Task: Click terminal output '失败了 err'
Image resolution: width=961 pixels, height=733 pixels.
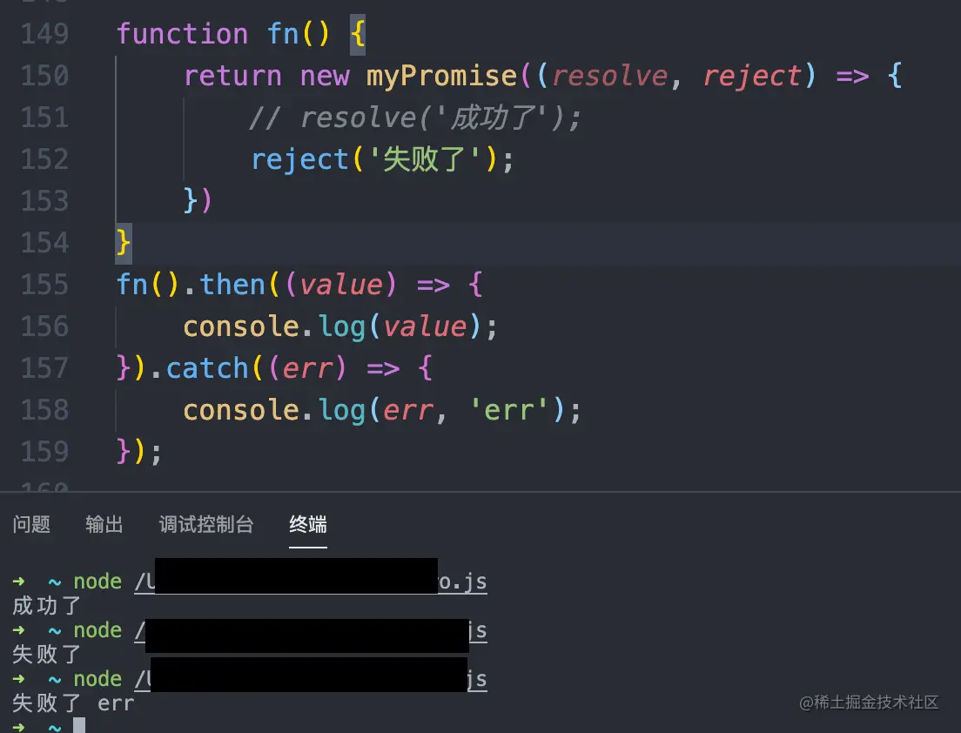Action: click(x=73, y=703)
